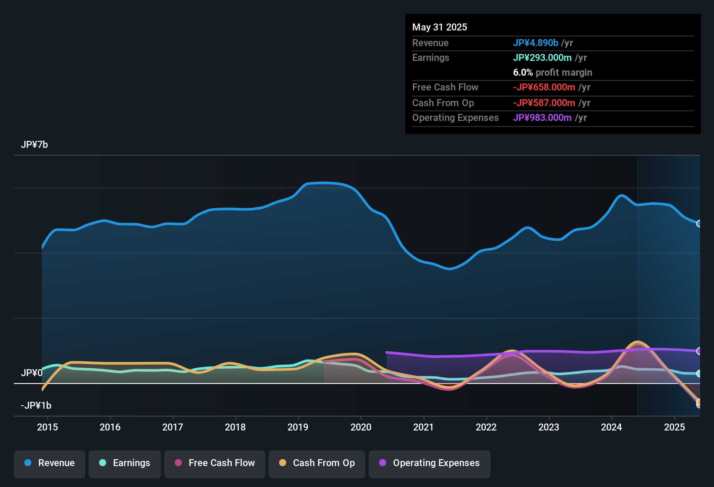Click the 2016 x-axis label

point(110,427)
